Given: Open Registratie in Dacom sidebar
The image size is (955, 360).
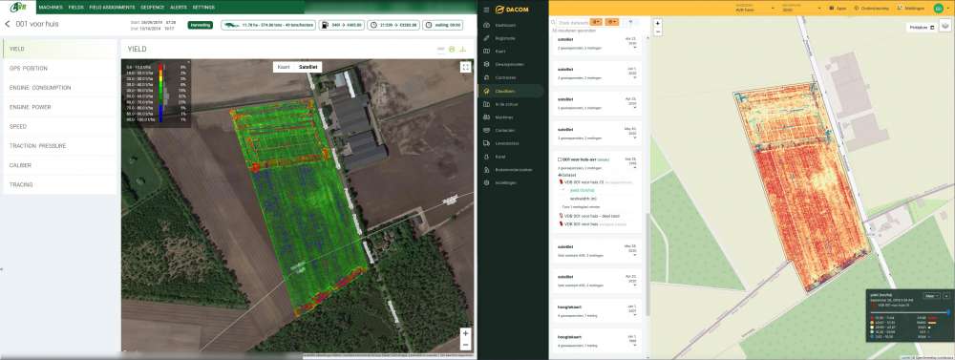Looking at the screenshot, I should point(505,38).
